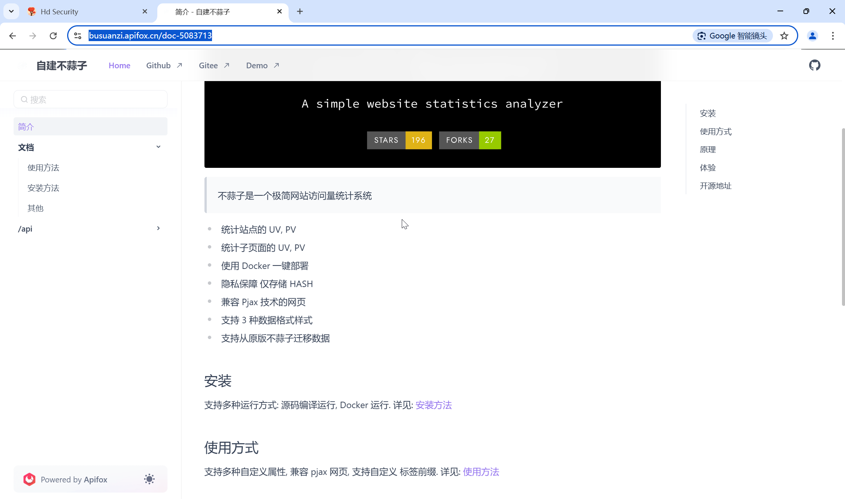Jump to 安装 in the page outline
Viewport: 845px width, 499px height.
pyautogui.click(x=708, y=114)
